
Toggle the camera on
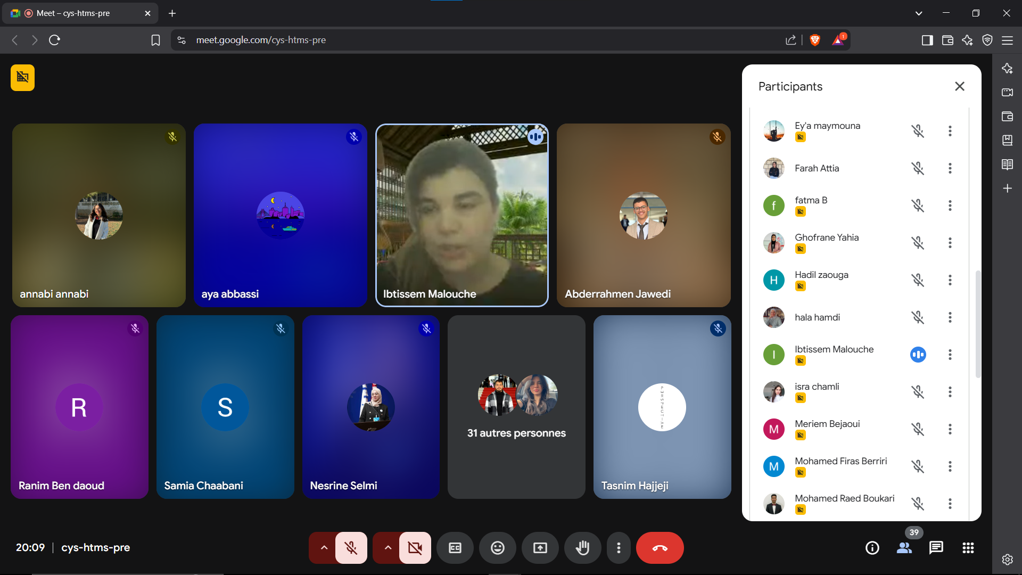pos(415,548)
